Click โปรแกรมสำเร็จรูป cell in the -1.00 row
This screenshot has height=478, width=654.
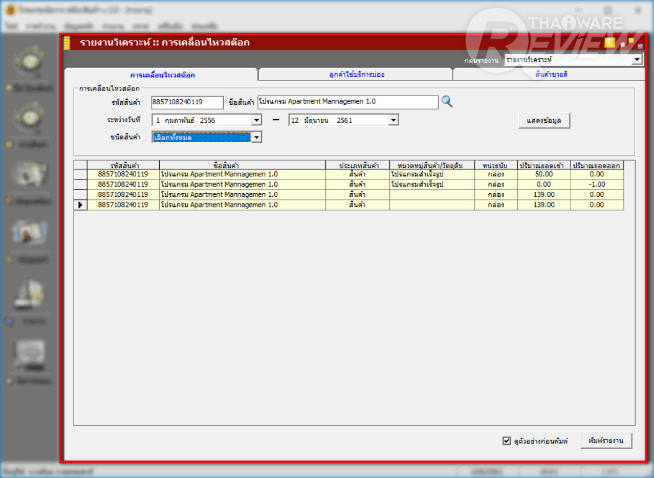(x=432, y=185)
